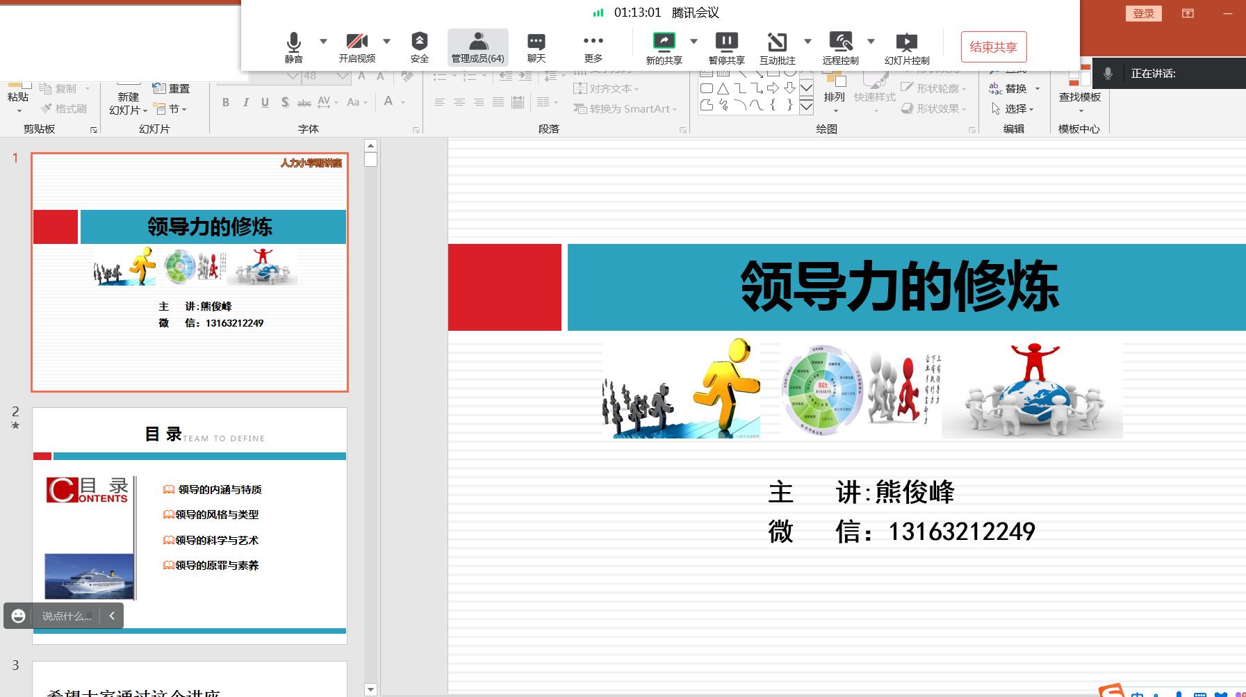
Task: Expand video options arrow beside 开启视频
Action: (x=386, y=41)
